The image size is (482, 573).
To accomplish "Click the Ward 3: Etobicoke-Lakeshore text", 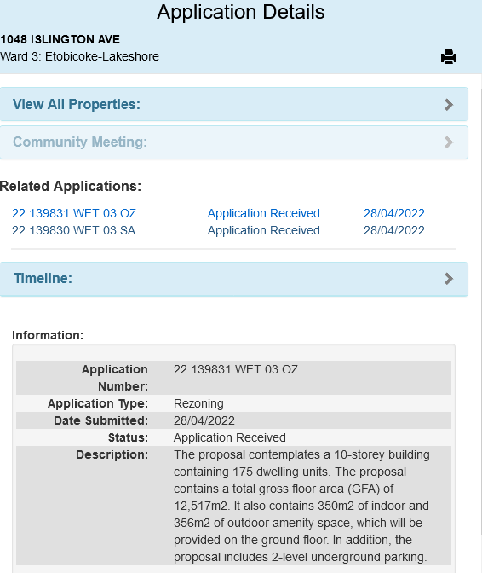I will [79, 56].
